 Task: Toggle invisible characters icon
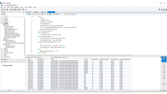click(x=72, y=14)
